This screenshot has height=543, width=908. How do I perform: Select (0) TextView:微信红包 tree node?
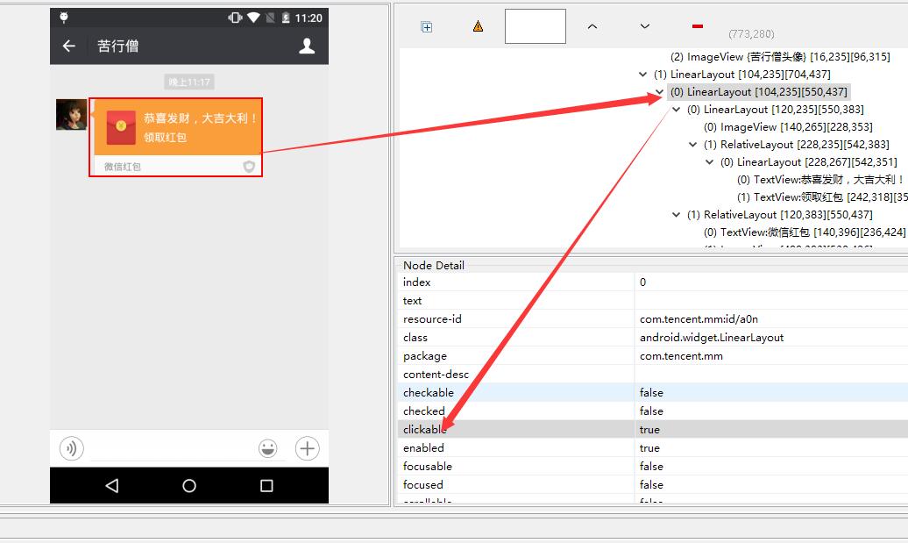805,232
